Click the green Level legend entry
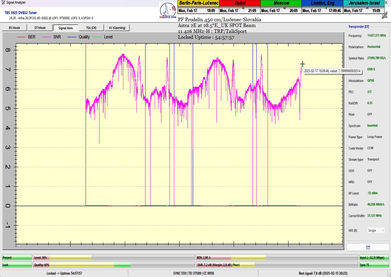 pos(103,37)
